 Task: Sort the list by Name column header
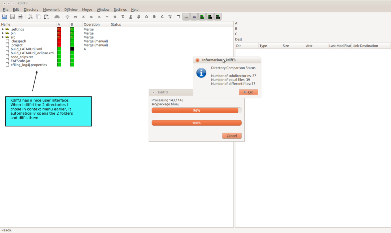pos(29,24)
